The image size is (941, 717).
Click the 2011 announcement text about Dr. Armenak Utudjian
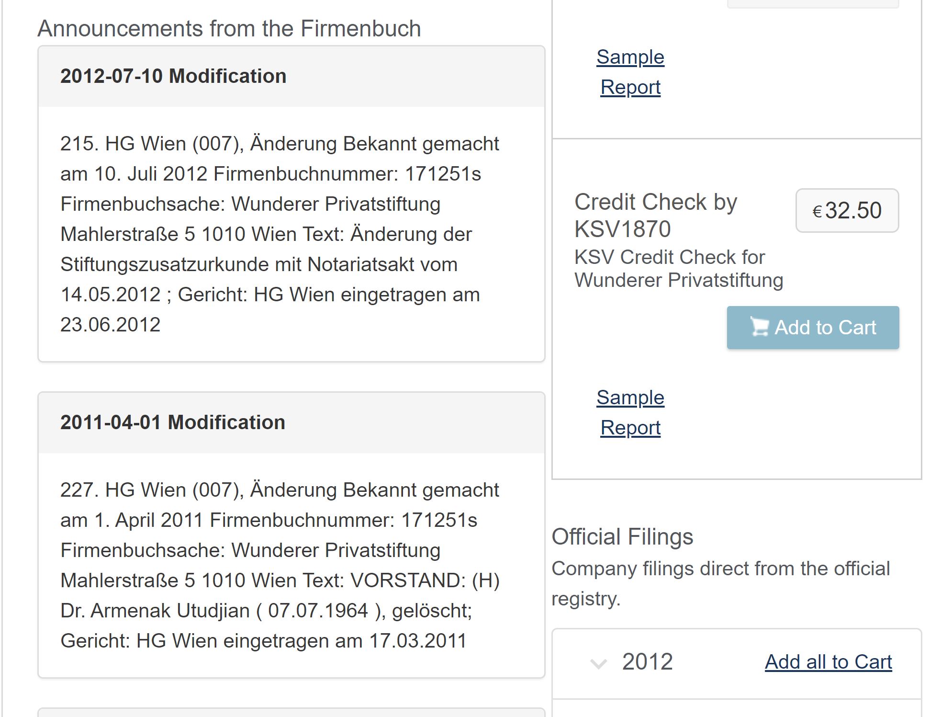tap(280, 565)
